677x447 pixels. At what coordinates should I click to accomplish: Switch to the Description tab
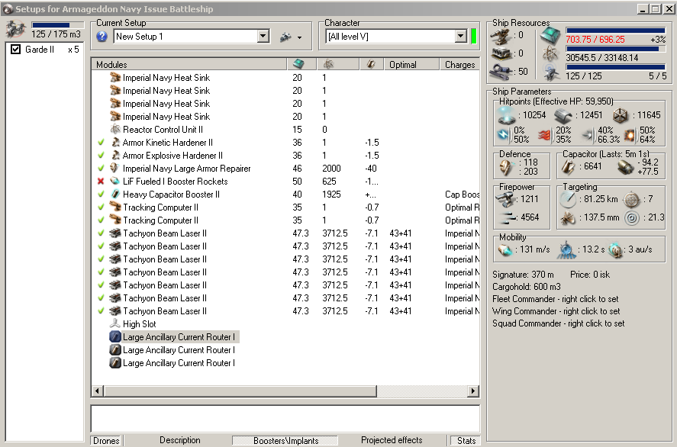179,440
